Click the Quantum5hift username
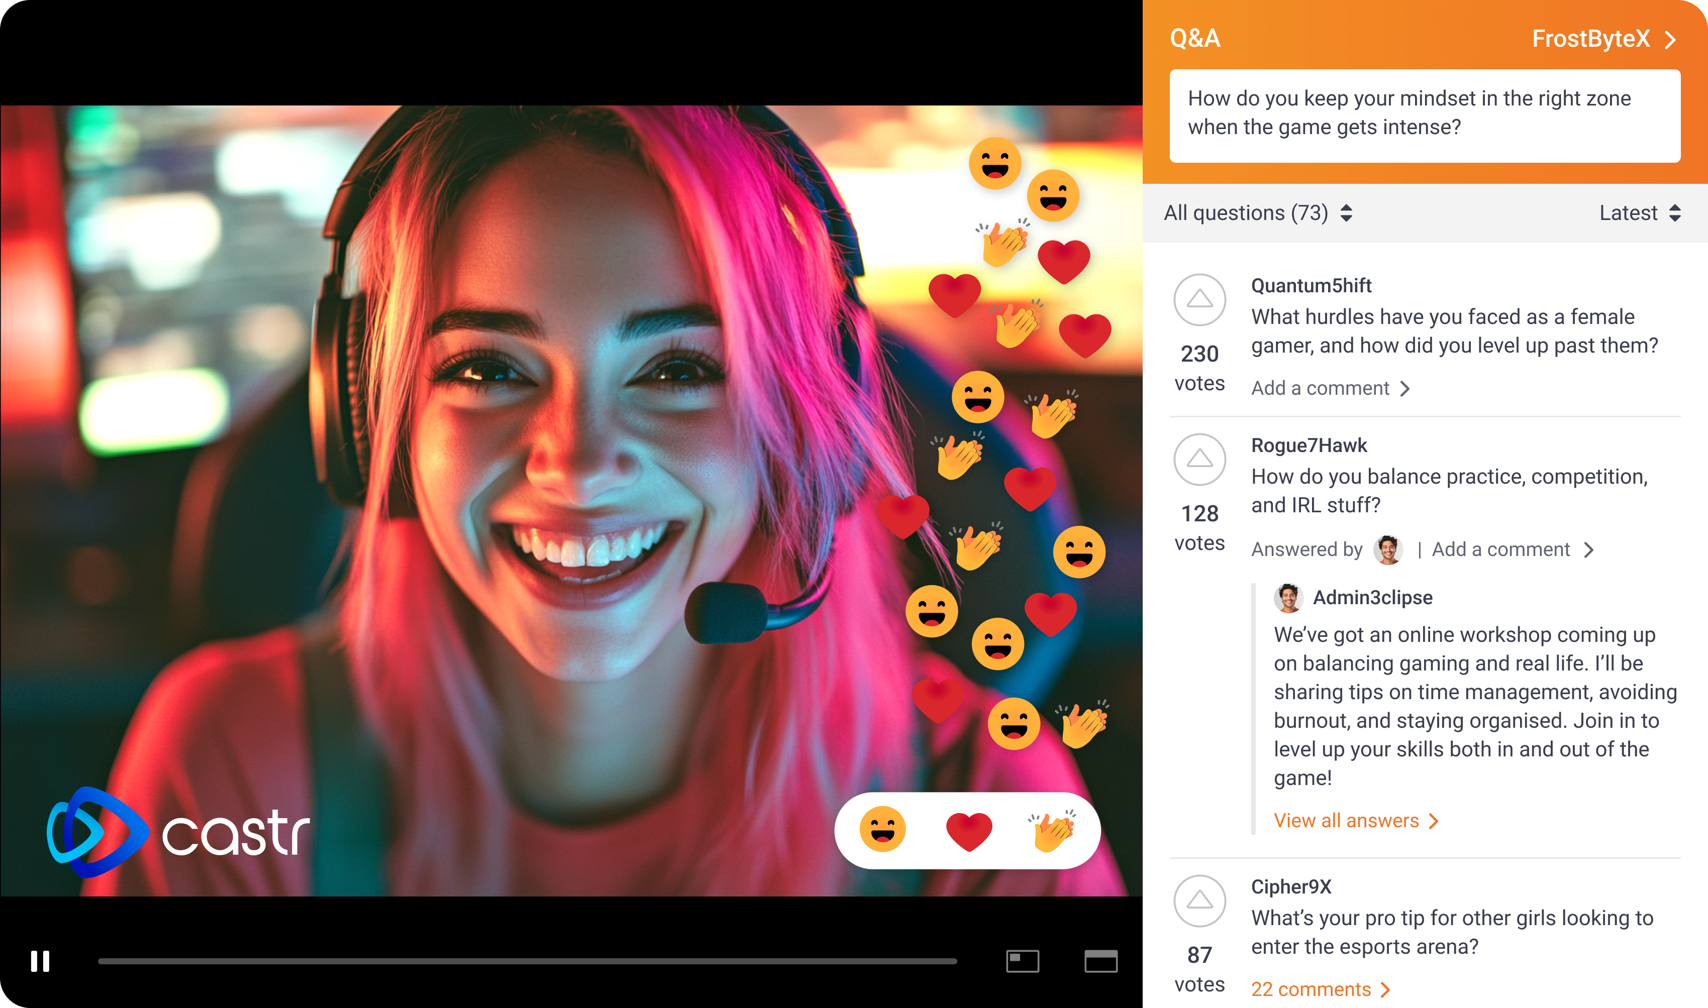This screenshot has height=1008, width=1708. [x=1311, y=285]
